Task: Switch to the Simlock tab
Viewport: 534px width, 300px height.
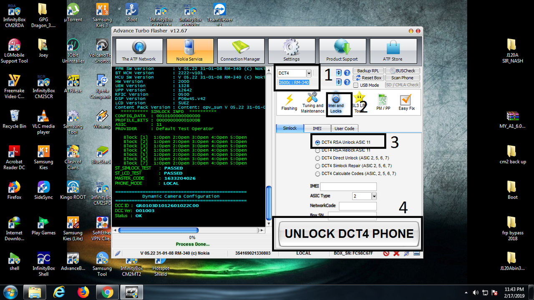Action: [x=290, y=128]
